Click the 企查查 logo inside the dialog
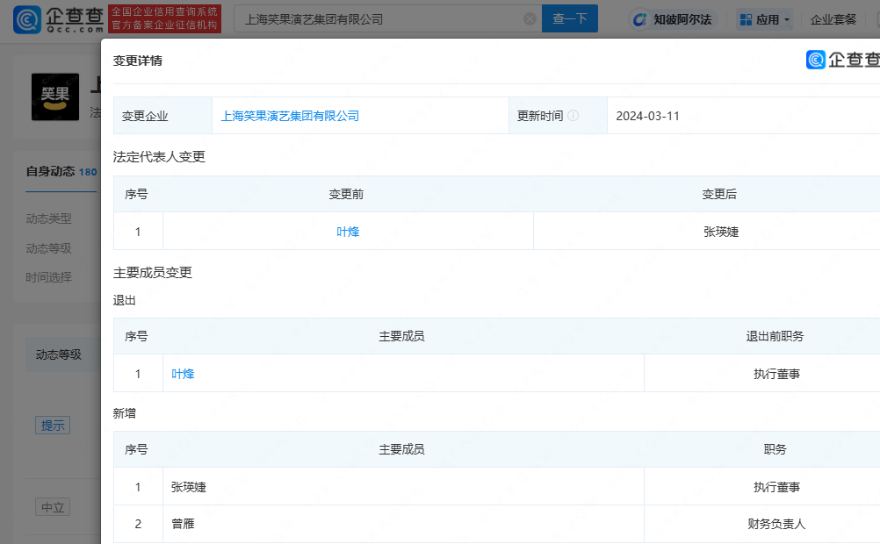This screenshot has width=880, height=544. point(842,60)
